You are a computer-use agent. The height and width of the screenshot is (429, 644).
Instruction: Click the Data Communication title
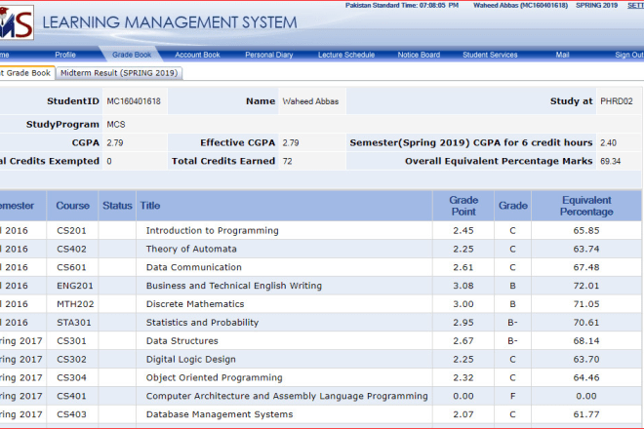[194, 268]
